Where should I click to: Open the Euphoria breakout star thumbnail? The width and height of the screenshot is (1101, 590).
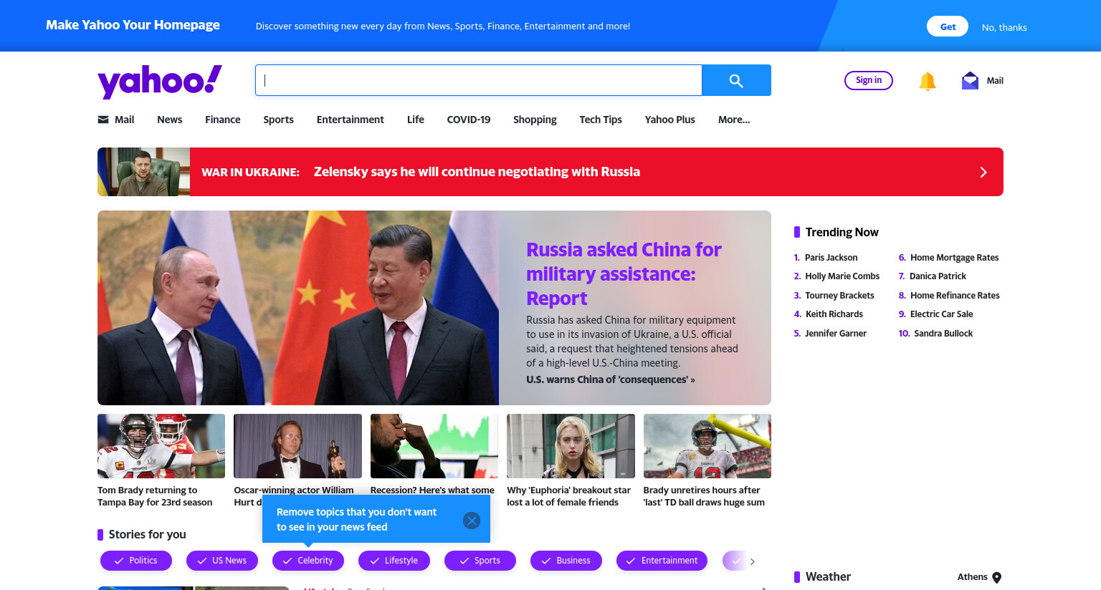pos(571,446)
